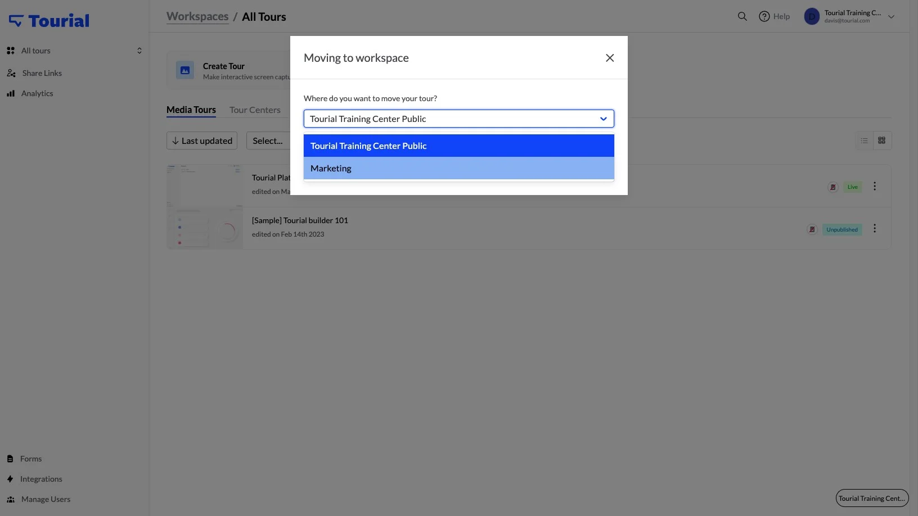Switch to grid view

coord(882,141)
